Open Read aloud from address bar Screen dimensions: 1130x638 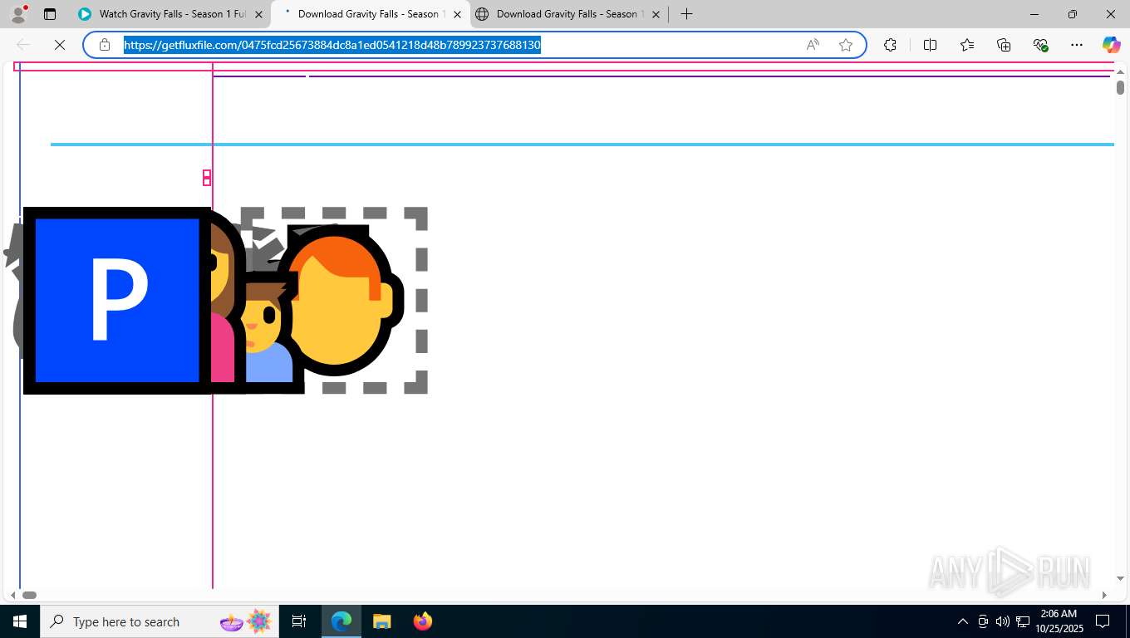pos(813,45)
